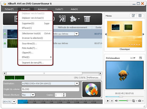Expand the Destination drive dropdown
Screen dimensions: 147x109
coord(77,84)
